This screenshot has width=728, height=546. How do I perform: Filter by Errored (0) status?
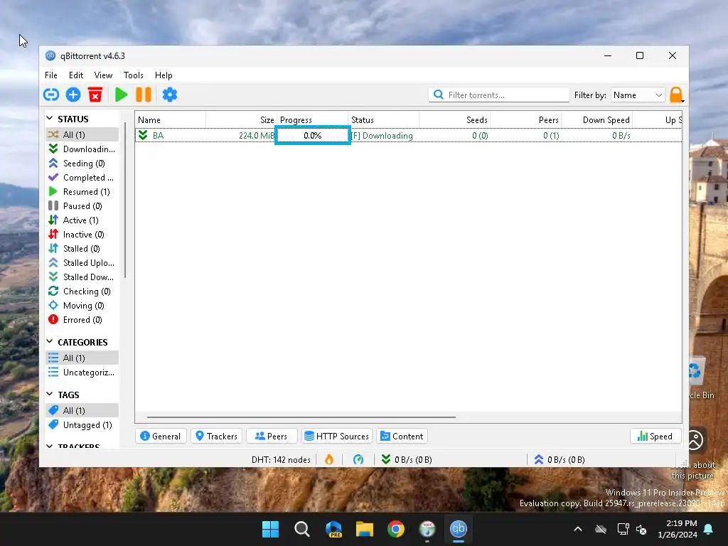[82, 320]
